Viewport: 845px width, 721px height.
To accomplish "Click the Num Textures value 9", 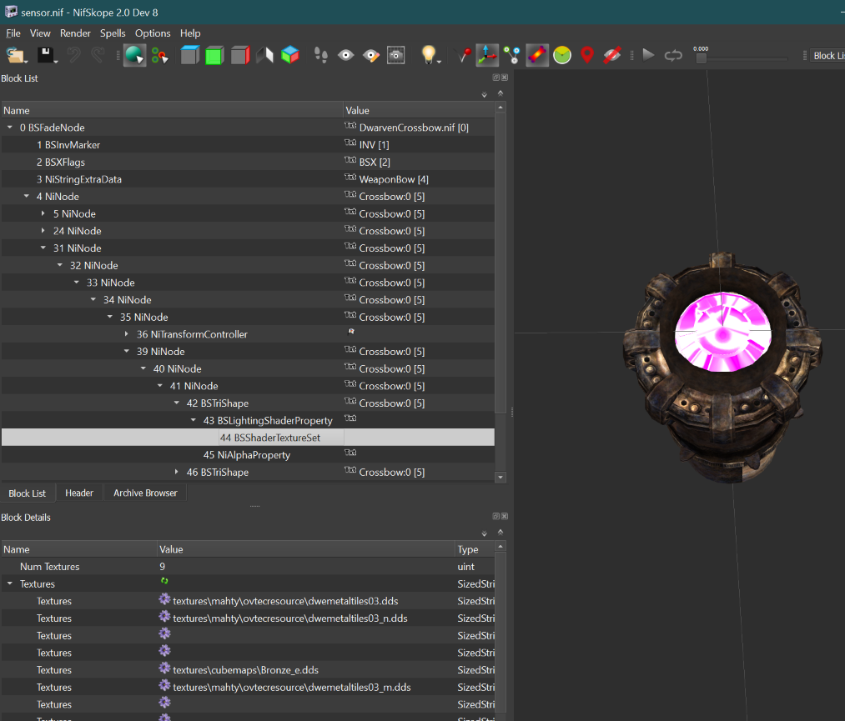I will (x=162, y=567).
